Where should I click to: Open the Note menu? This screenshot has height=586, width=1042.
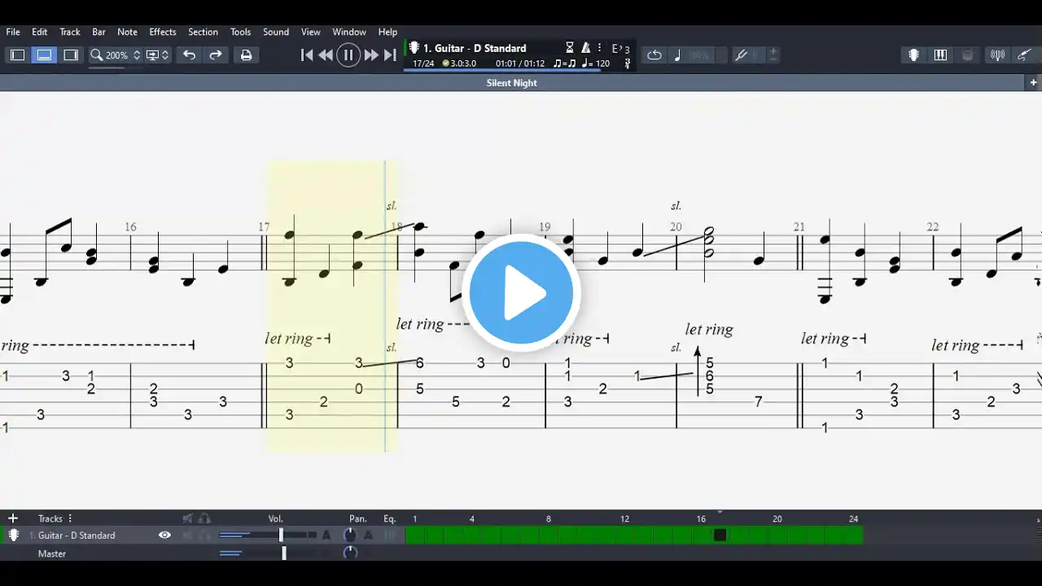[127, 32]
